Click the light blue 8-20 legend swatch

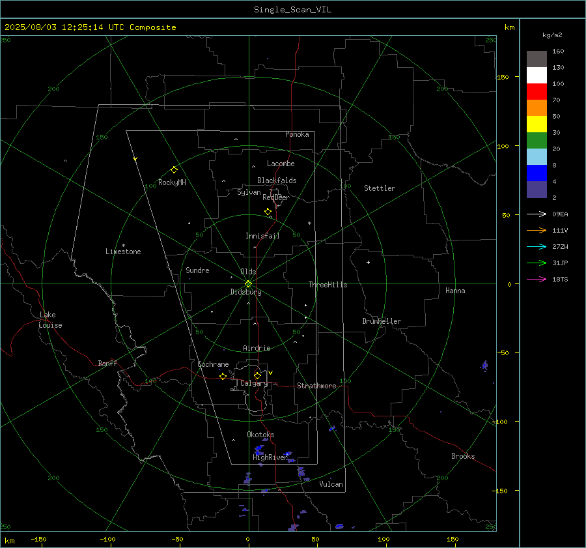coord(537,157)
